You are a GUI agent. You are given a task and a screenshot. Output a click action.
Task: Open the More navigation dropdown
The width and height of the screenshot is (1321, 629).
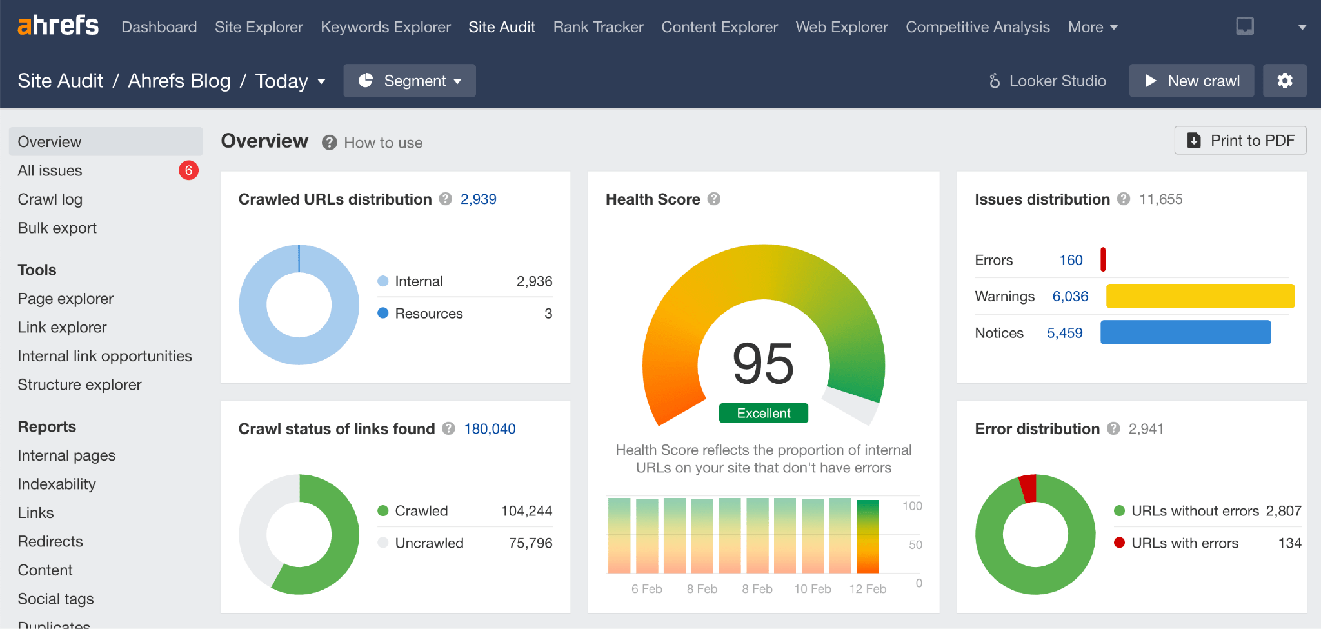(x=1092, y=26)
